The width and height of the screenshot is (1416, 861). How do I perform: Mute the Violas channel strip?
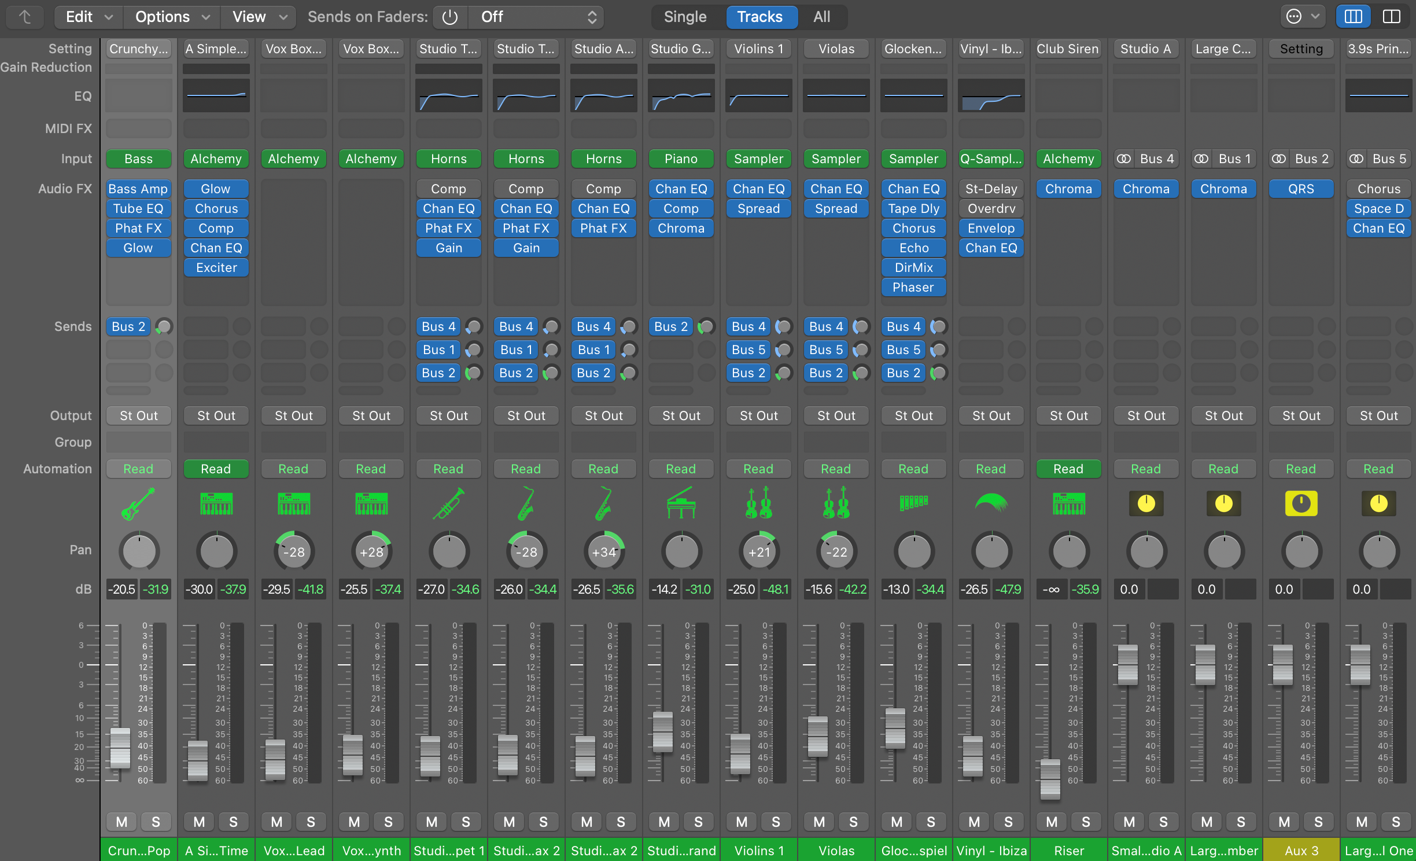click(819, 822)
